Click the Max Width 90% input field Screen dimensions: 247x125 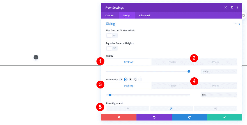pyautogui.click(x=219, y=95)
